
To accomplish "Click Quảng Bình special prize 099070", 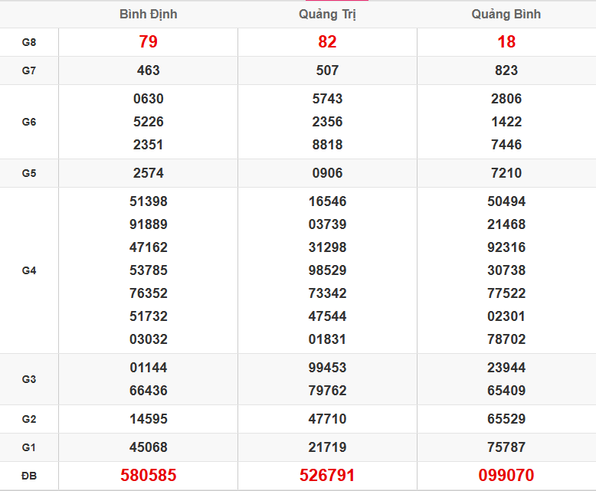I will [506, 476].
